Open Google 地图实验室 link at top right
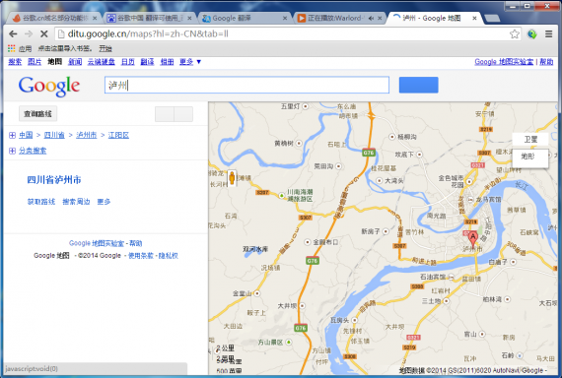562x378 pixels. 504,62
